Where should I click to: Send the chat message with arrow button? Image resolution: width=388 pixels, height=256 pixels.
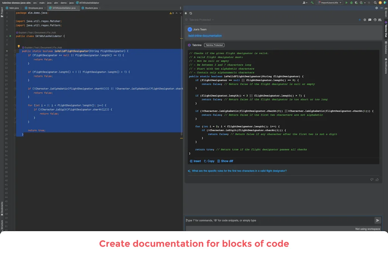[377, 220]
